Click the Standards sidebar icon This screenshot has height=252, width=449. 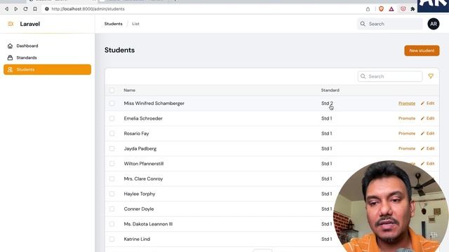point(10,57)
